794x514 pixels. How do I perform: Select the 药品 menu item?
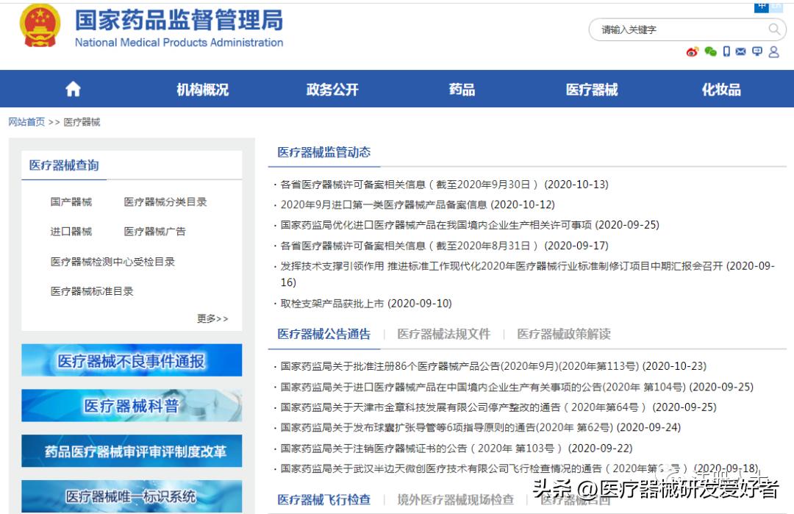point(461,88)
